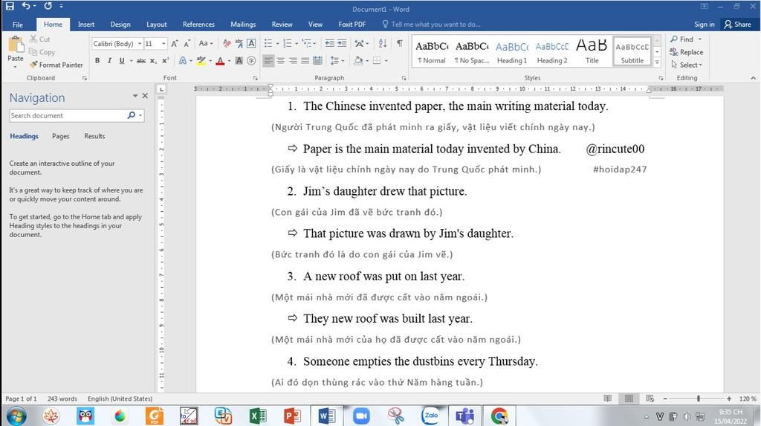
Task: Apply subscript formatting
Action: point(153,61)
